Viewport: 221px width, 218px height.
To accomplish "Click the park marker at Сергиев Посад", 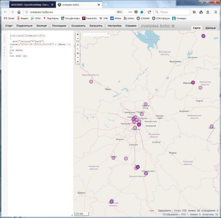I will pos(145,104).
